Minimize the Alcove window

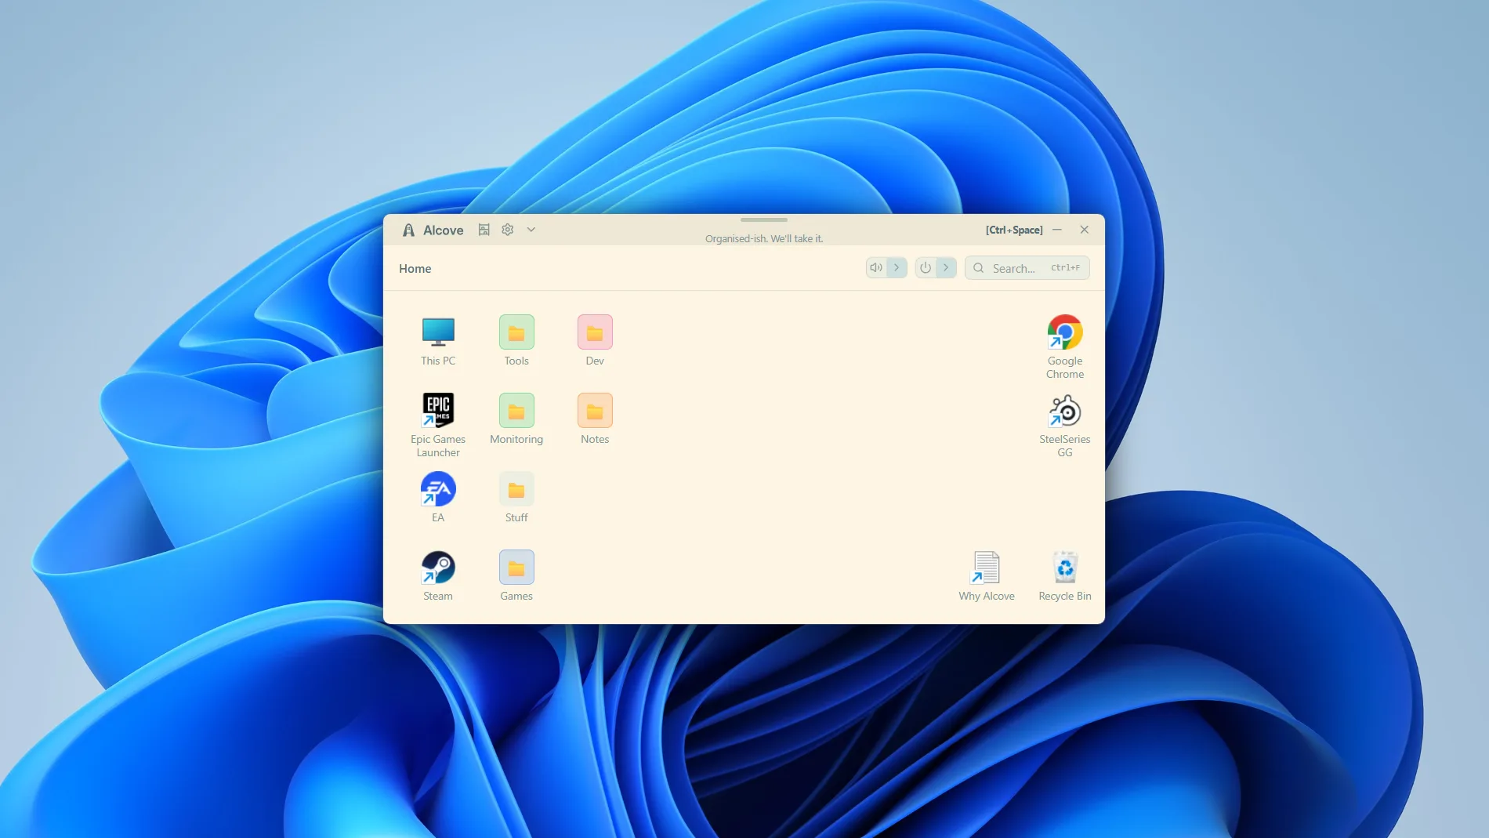coord(1057,230)
